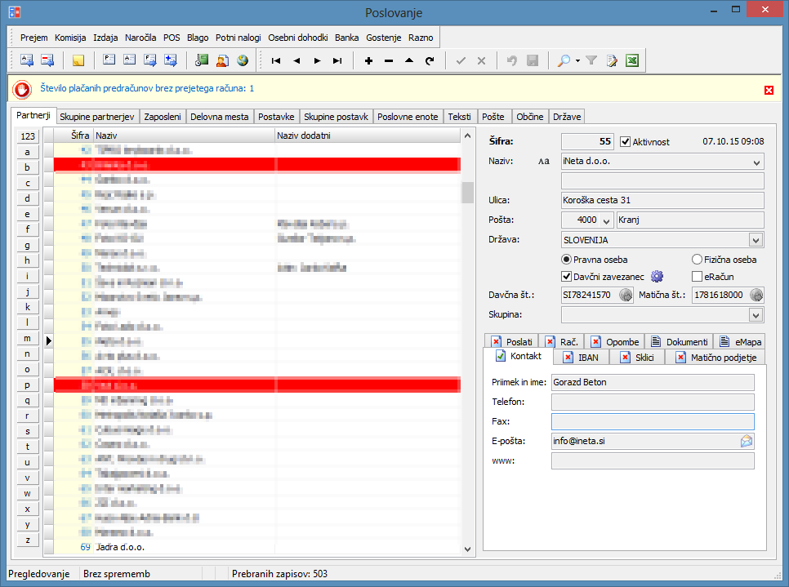Toggle the Aktivnost checkbox
Image resolution: width=789 pixels, height=587 pixels.
[x=626, y=142]
